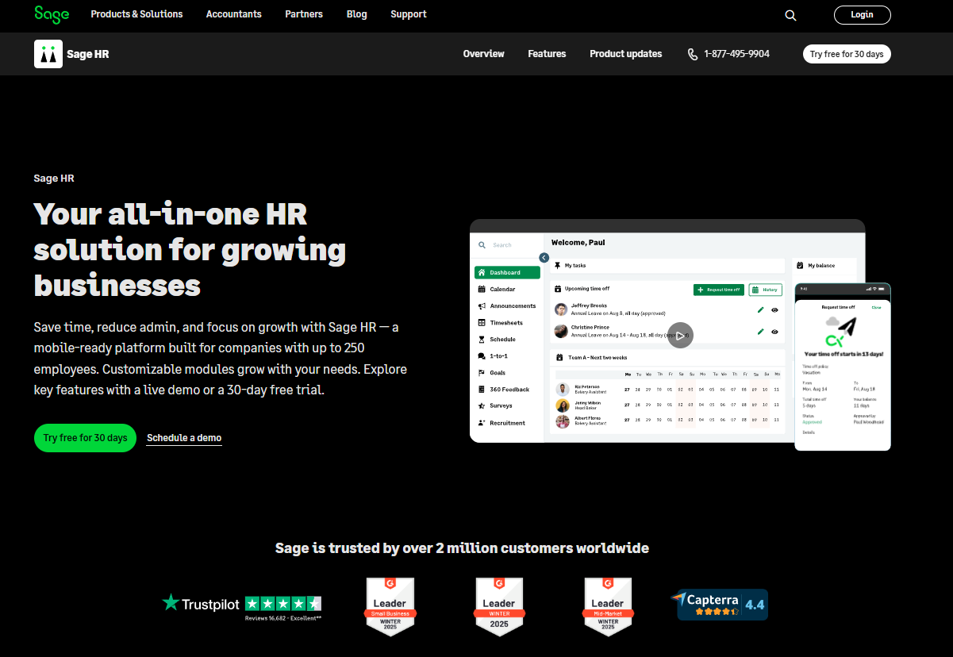Click the G2 Leader Winter 2025 badge without segment label

point(499,607)
